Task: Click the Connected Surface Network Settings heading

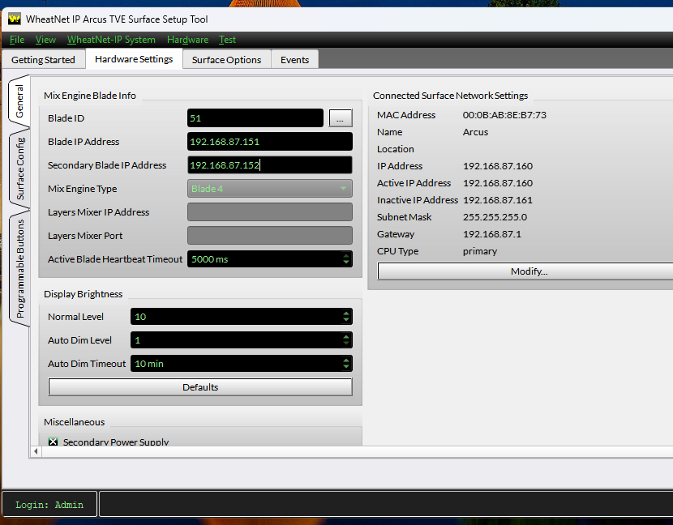Action: 450,96
